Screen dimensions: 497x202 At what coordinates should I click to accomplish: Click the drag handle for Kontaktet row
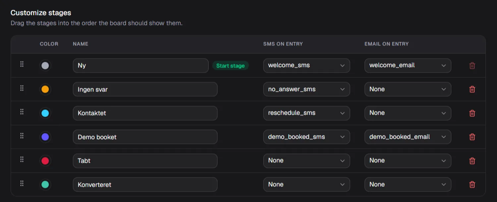(x=22, y=112)
